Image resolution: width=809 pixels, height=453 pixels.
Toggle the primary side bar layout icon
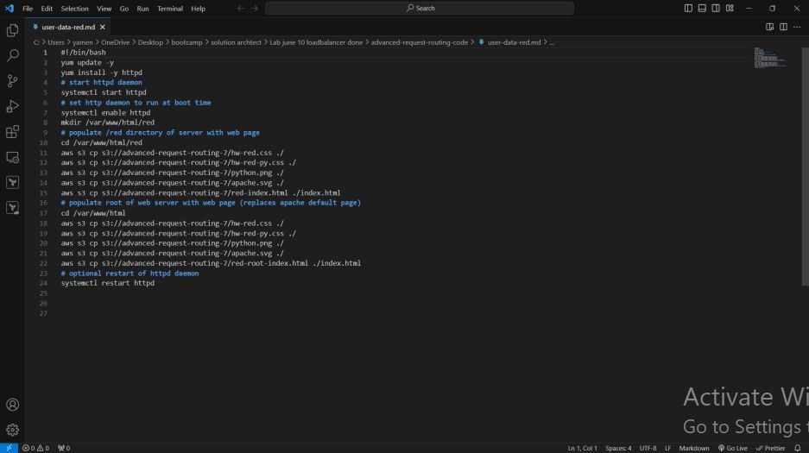coord(688,9)
